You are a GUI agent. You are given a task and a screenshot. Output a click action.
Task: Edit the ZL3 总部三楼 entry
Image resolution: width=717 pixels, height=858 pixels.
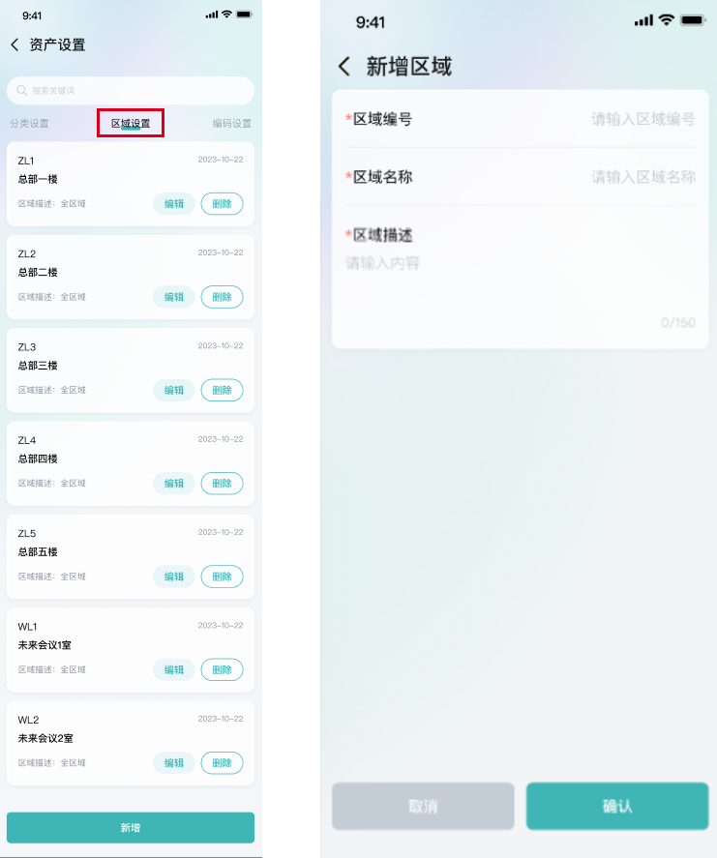174,390
